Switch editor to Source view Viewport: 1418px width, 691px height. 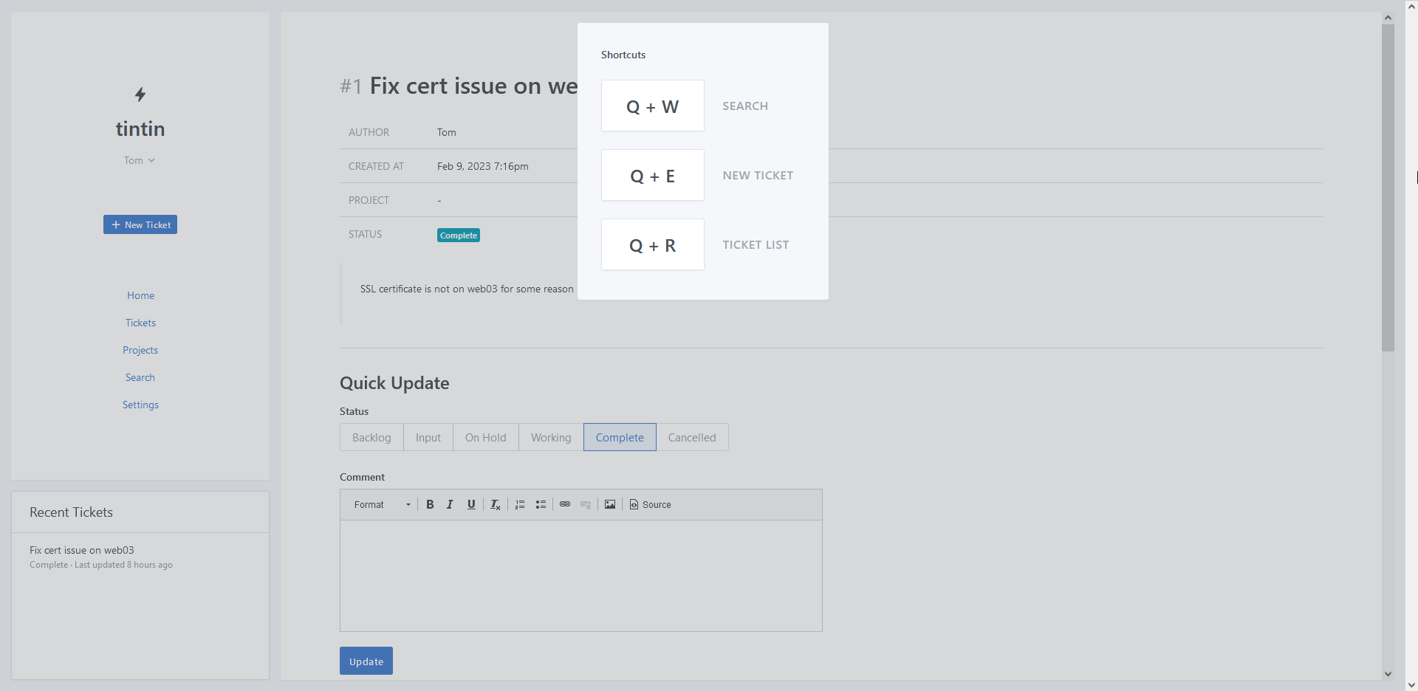(650, 505)
